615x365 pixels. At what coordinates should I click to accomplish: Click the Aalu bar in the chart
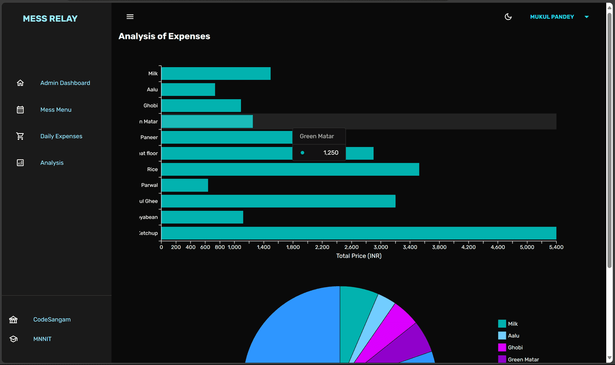click(188, 90)
